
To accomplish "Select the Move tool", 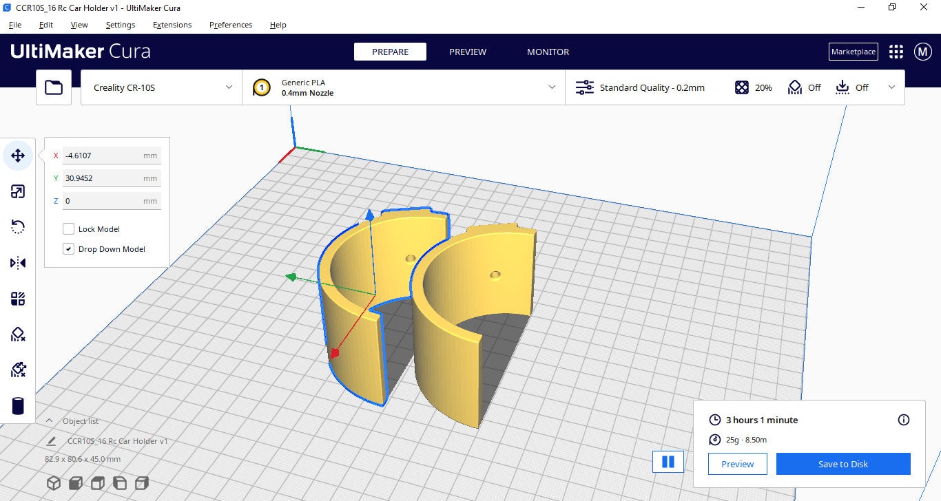I will tap(18, 156).
